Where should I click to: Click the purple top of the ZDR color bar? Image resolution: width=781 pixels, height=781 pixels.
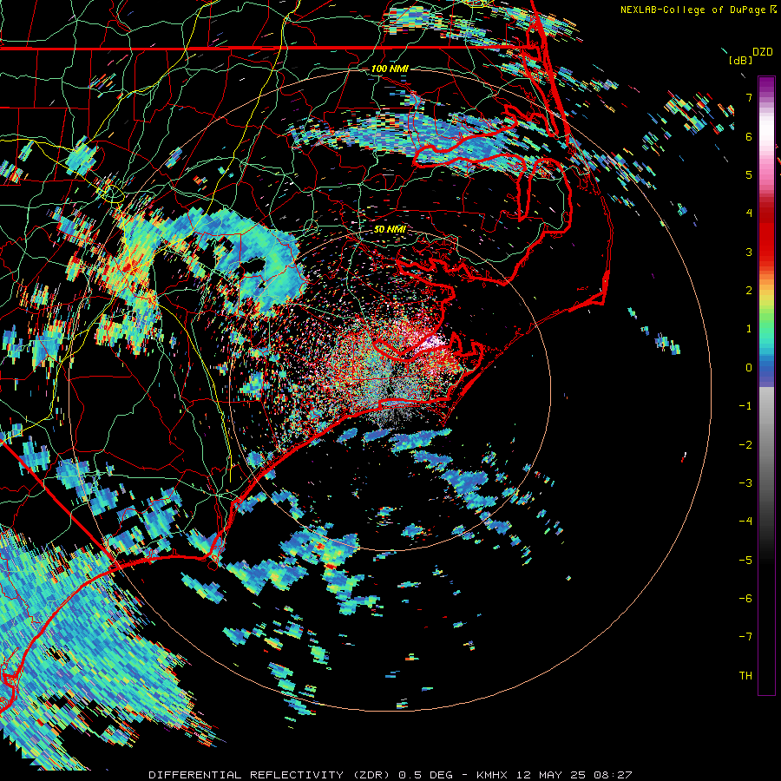tap(766, 85)
